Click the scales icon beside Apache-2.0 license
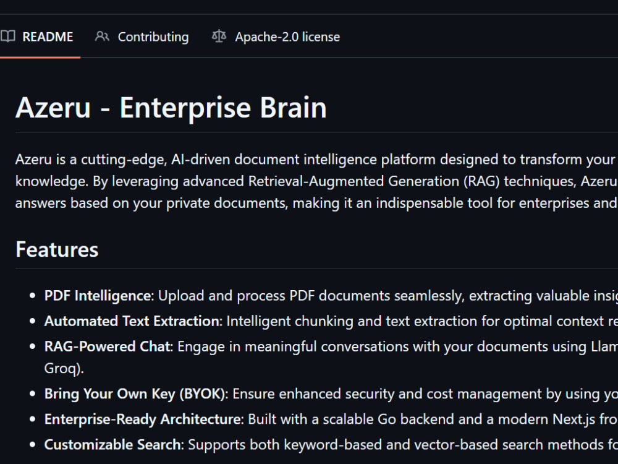The height and width of the screenshot is (464, 618). click(219, 37)
